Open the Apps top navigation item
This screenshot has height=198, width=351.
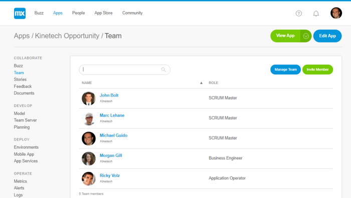(x=58, y=13)
